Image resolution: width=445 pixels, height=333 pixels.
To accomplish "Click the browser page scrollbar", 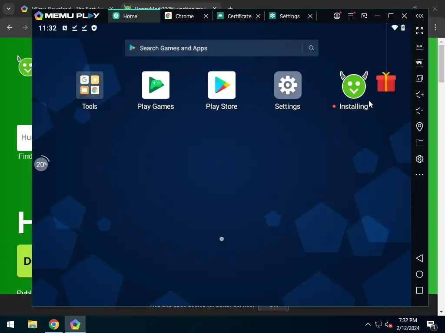I will 441,64.
